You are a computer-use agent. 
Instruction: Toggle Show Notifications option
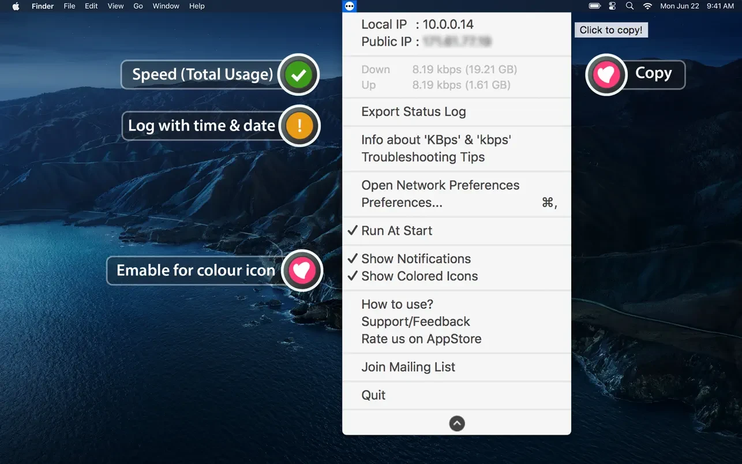(x=456, y=259)
